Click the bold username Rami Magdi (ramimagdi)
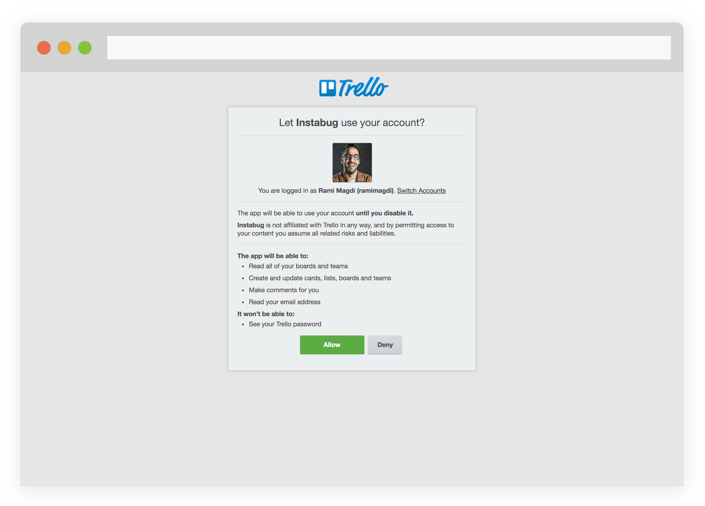The width and height of the screenshot is (705, 506). (x=356, y=190)
